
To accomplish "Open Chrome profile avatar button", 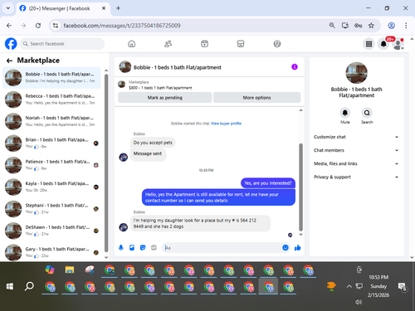I will click(x=391, y=26).
